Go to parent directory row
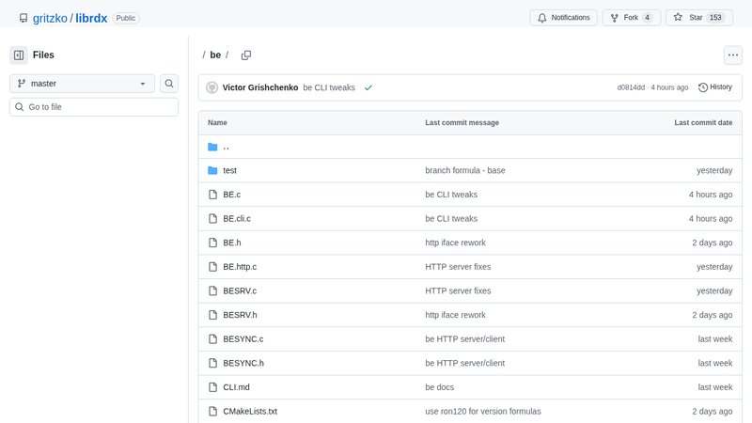752x423 pixels. point(226,147)
